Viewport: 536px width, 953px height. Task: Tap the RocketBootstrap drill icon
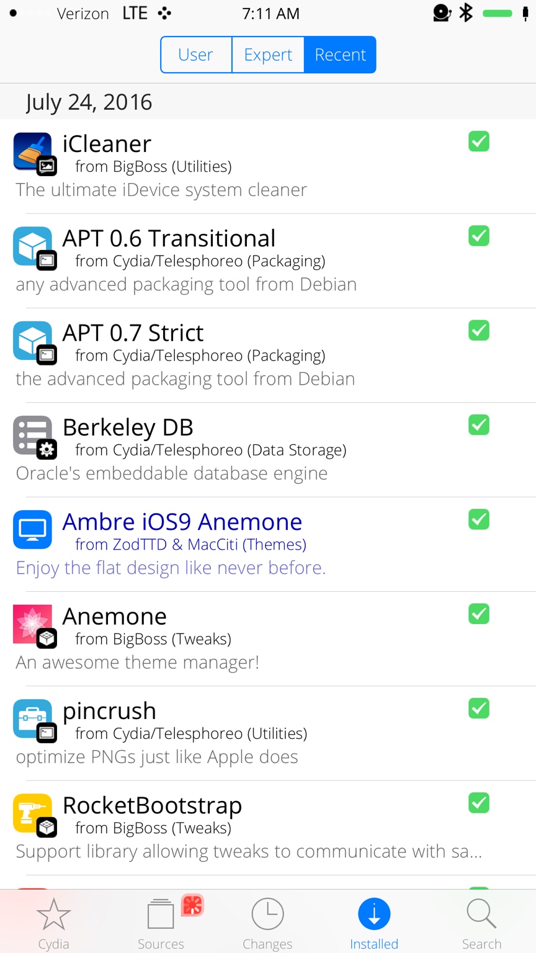tap(32, 813)
